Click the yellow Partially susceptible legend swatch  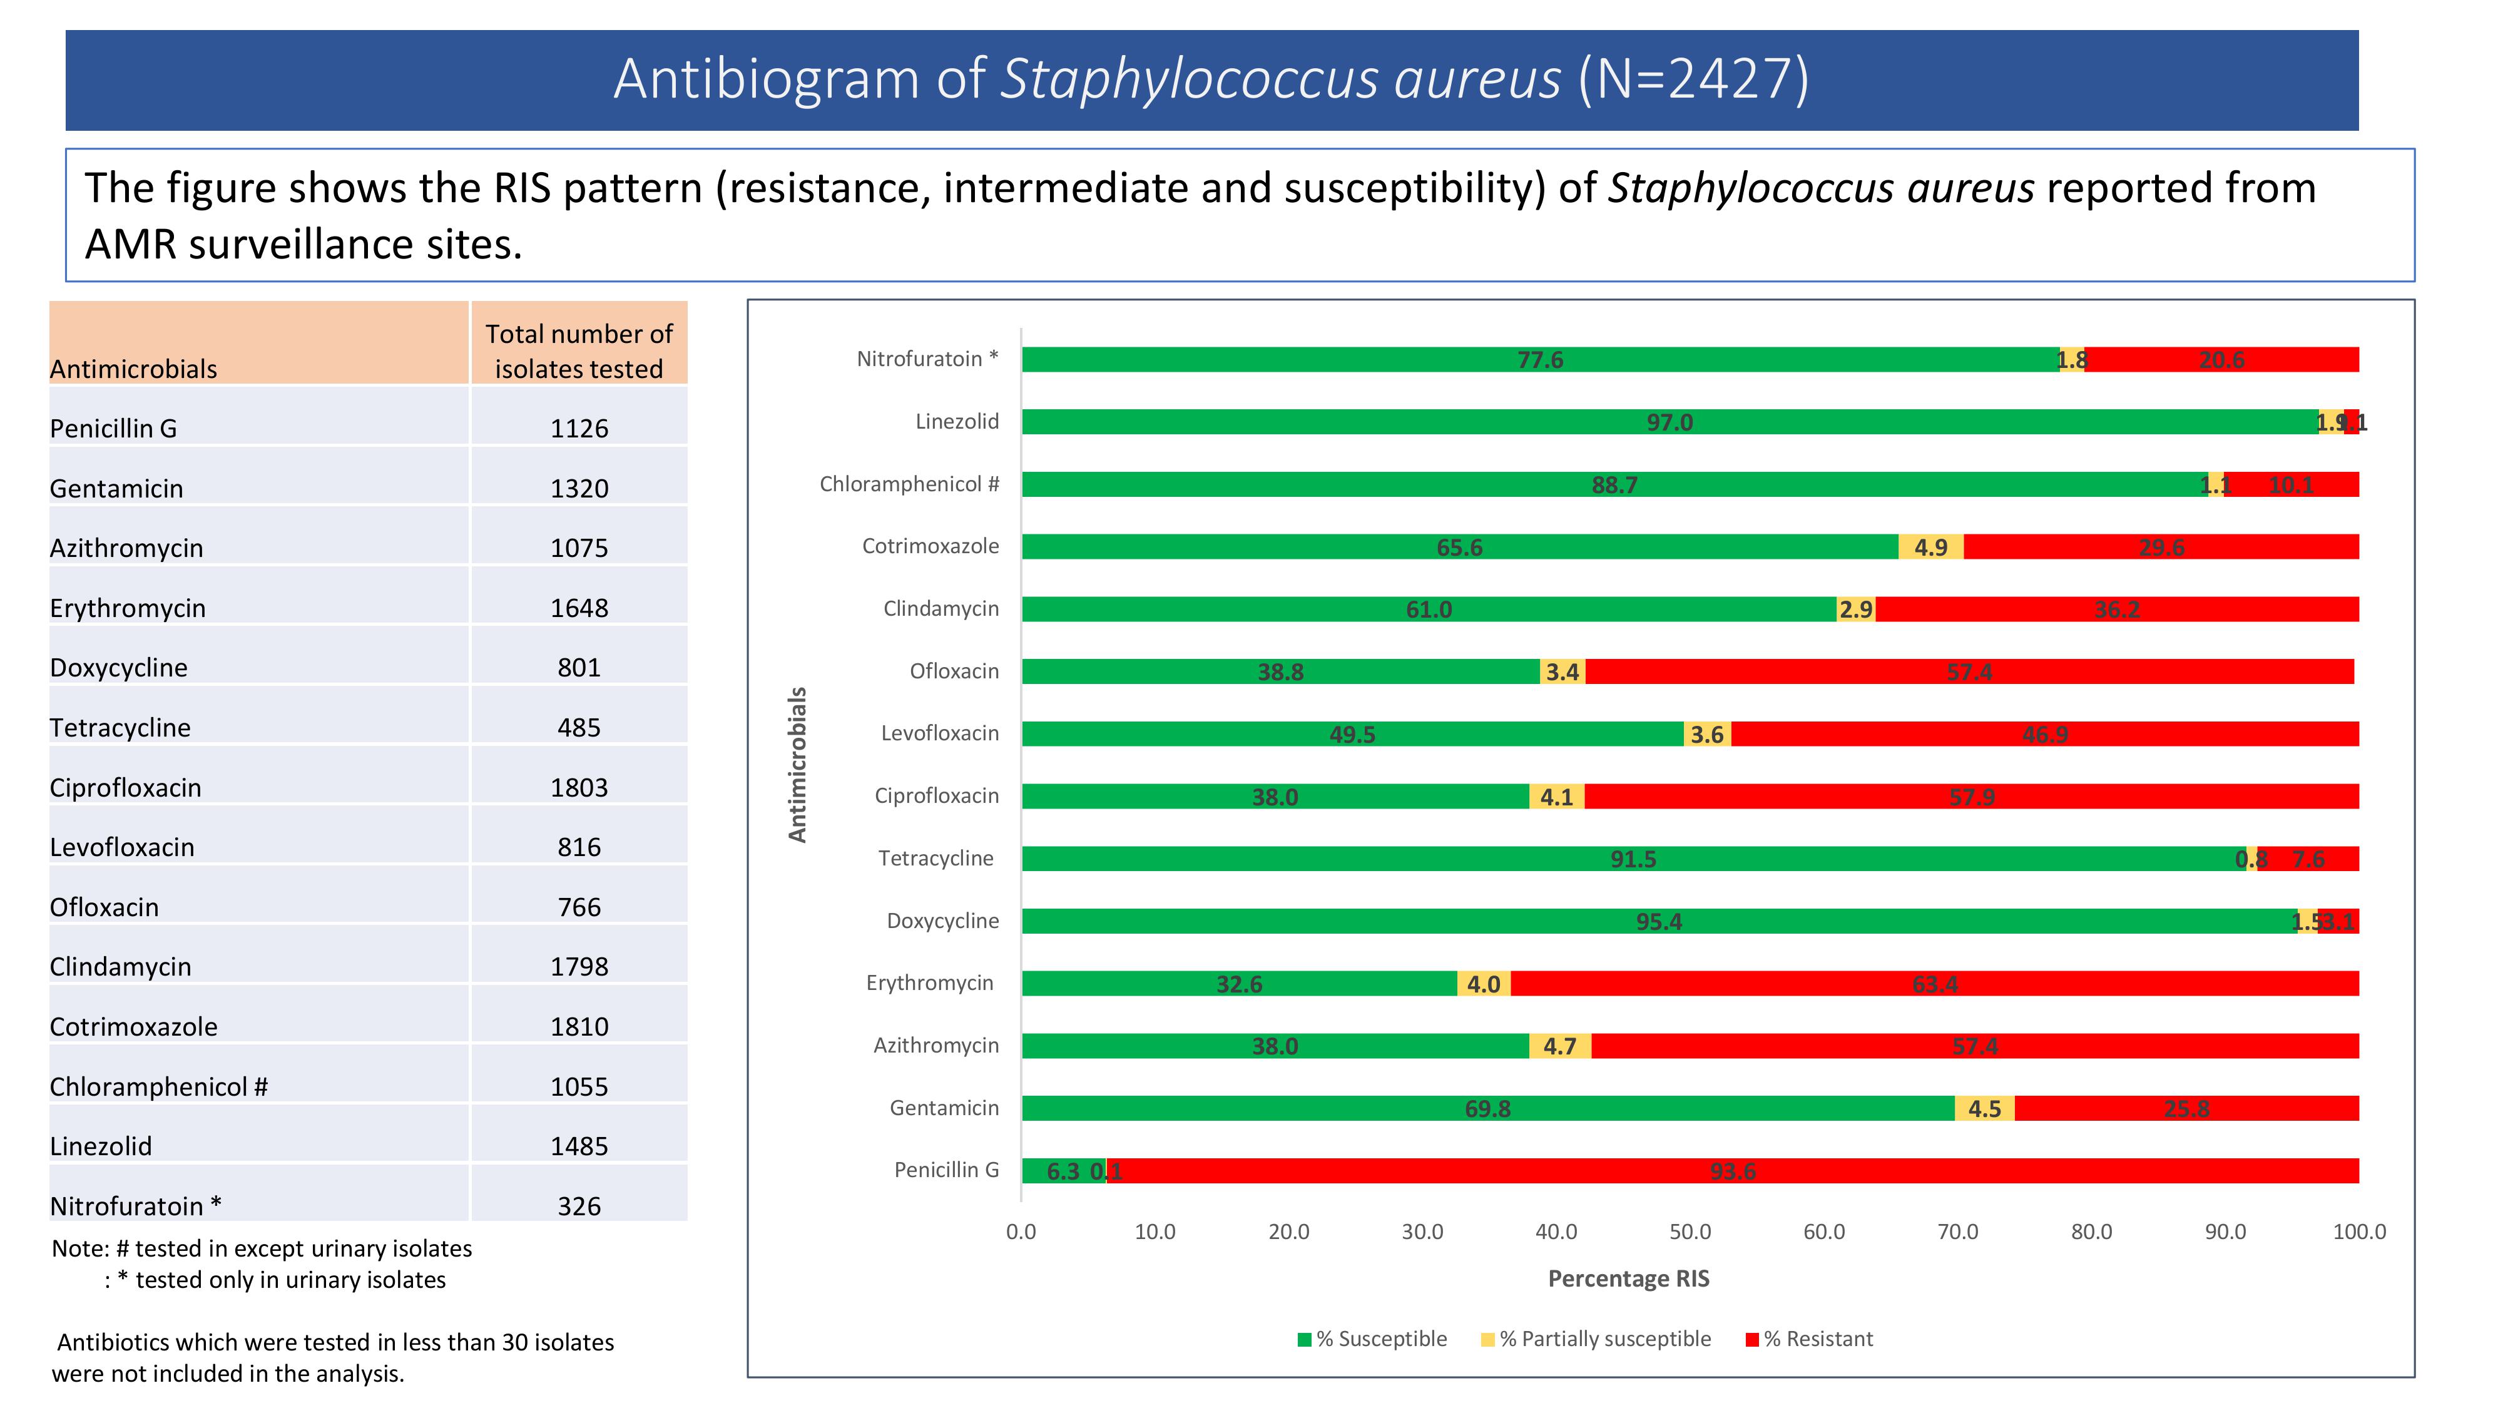pyautogui.click(x=1487, y=1340)
